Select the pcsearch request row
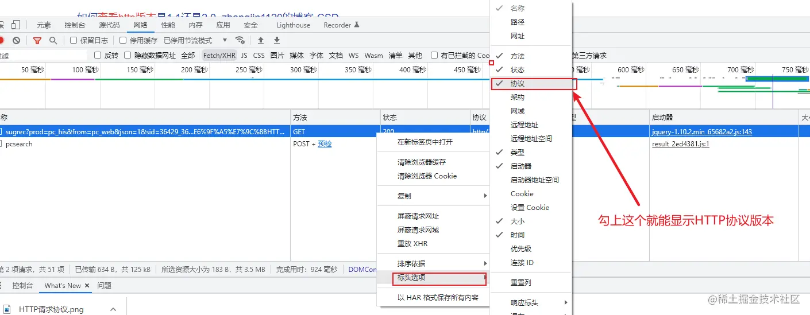The height and width of the screenshot is (315, 810). pos(187,144)
